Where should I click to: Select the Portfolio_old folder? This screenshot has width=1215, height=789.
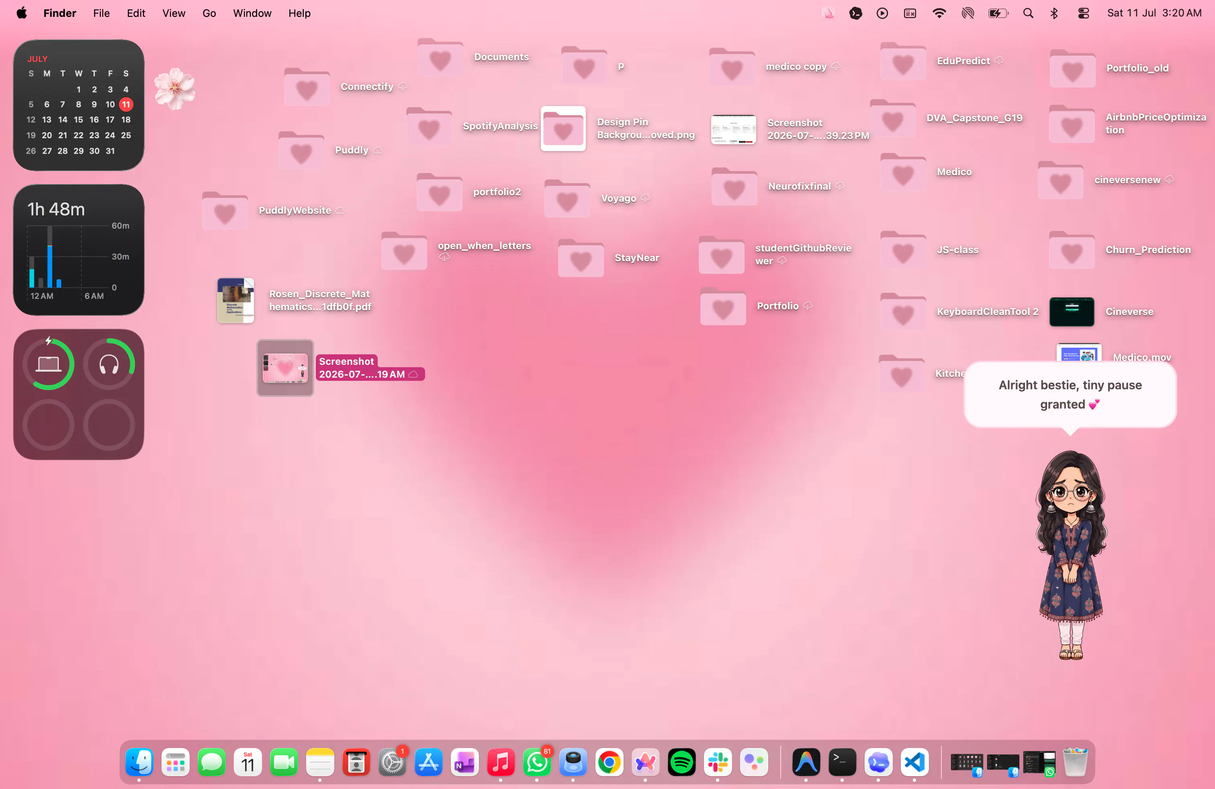[x=1073, y=68]
